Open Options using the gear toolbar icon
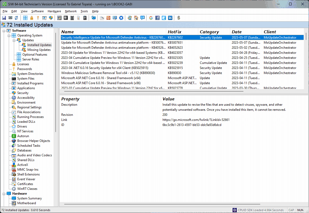Image resolution: width=309 pixels, height=213 pixels. pyautogui.click(x=121, y=18)
